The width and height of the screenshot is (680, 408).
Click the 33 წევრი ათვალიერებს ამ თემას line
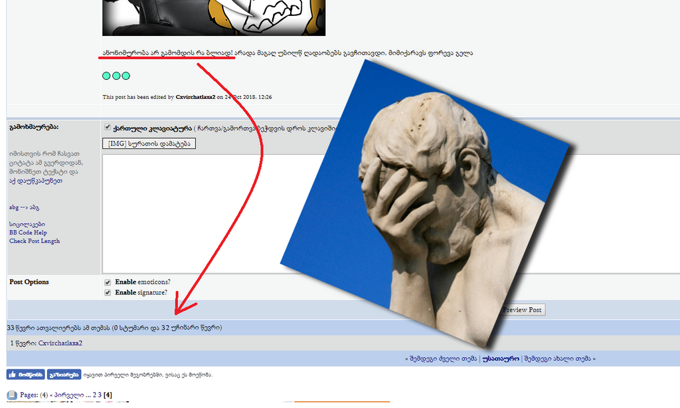tap(114, 328)
